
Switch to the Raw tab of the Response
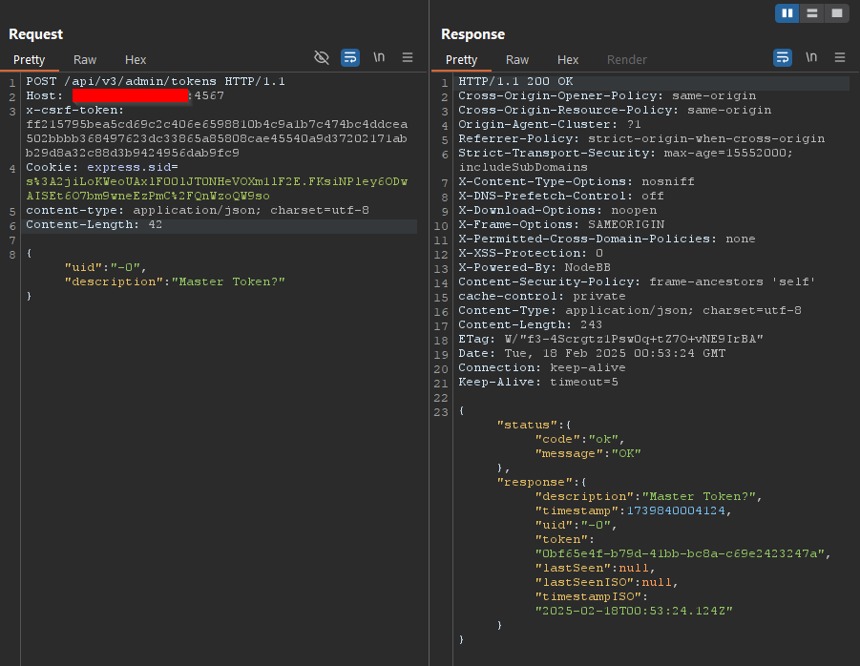tap(516, 59)
